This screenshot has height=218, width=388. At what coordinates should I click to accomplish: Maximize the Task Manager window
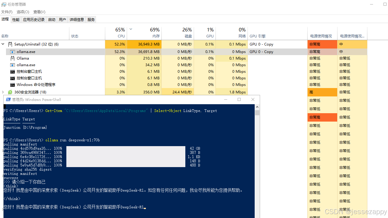click(385, 4)
